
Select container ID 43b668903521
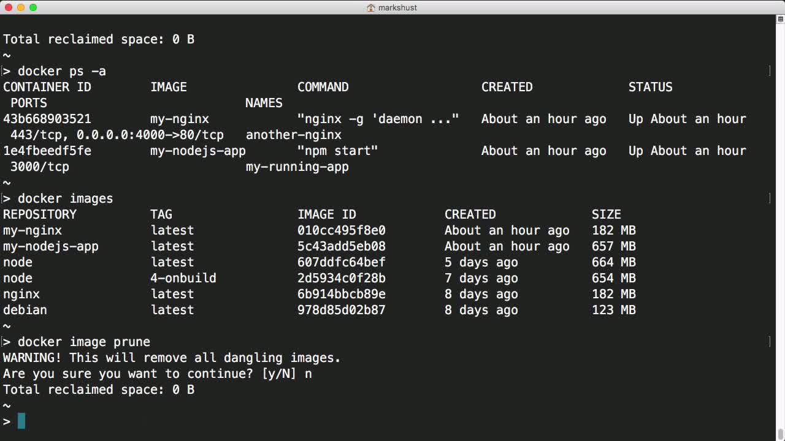click(47, 119)
